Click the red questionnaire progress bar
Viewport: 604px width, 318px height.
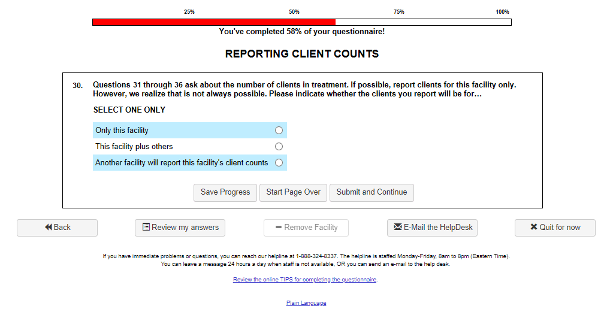pos(214,22)
